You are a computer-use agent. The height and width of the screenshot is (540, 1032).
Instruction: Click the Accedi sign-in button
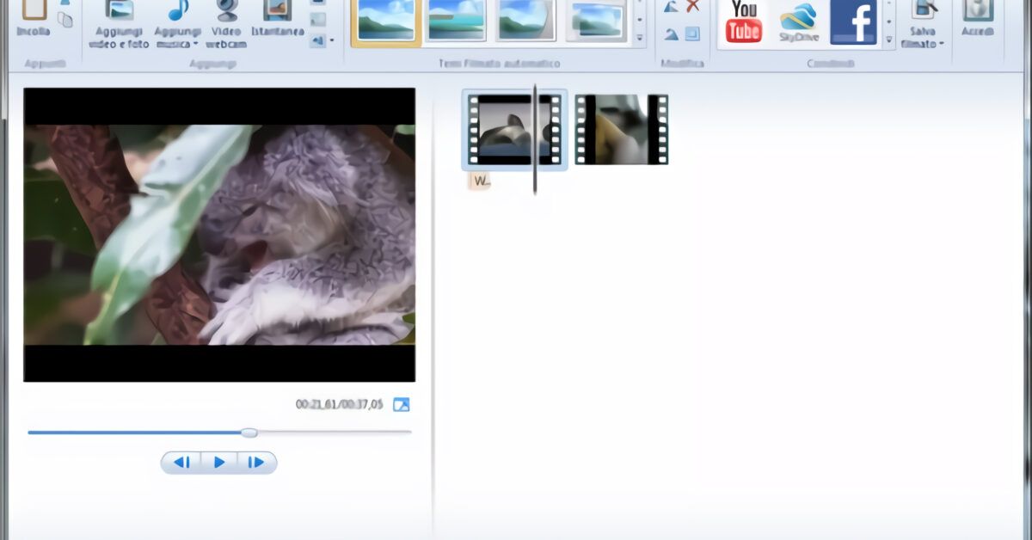pyautogui.click(x=977, y=19)
